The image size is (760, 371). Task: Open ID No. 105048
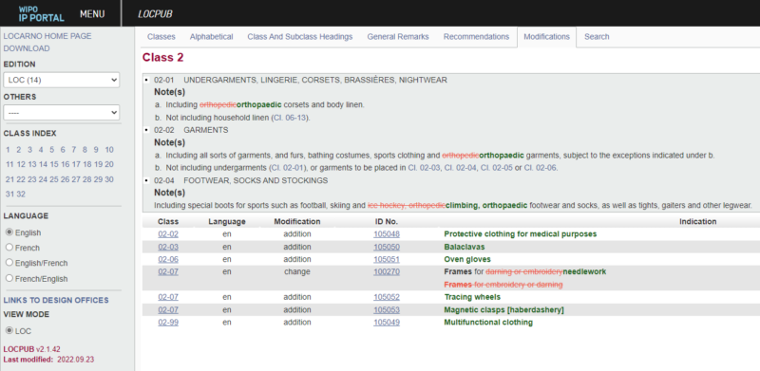click(387, 234)
